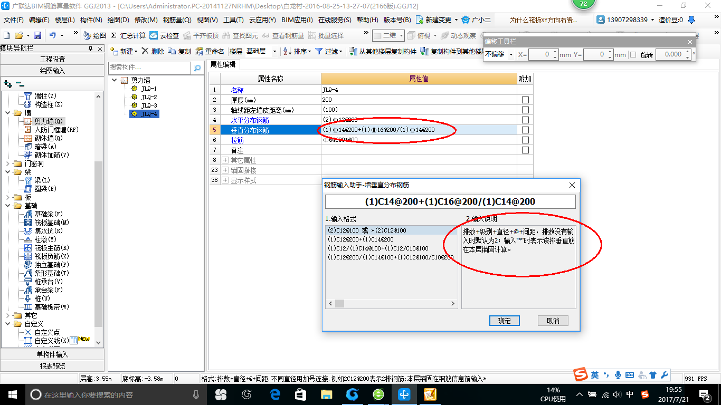The image size is (721, 405).
Task: Select 筏板基础(M) tree item
Action: [x=46, y=223]
